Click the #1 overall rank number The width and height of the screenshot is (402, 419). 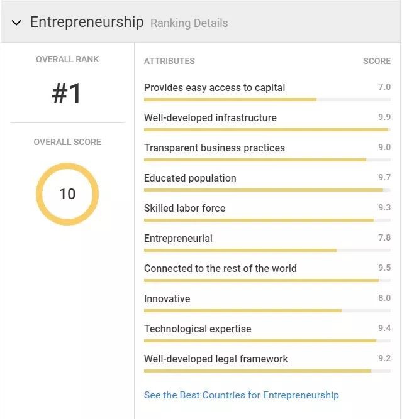pos(67,94)
